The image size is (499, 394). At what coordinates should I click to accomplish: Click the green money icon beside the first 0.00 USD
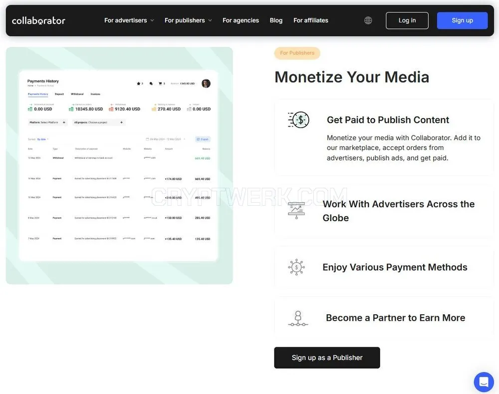click(30, 109)
